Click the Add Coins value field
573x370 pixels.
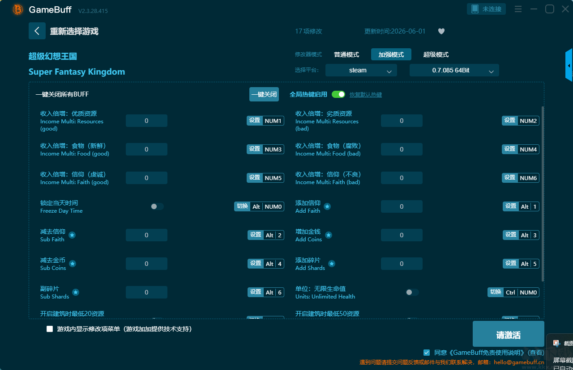[402, 235]
